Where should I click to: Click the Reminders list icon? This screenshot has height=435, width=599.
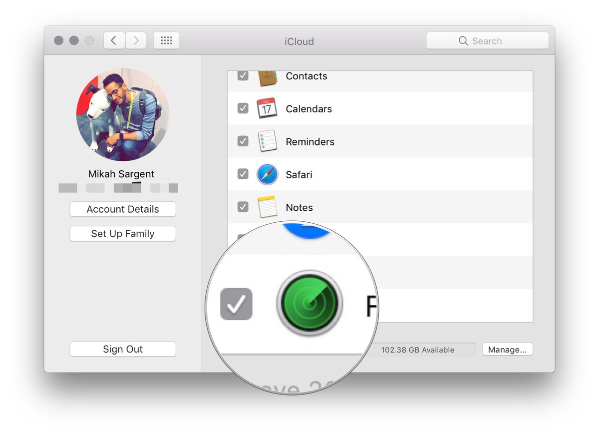click(x=267, y=141)
